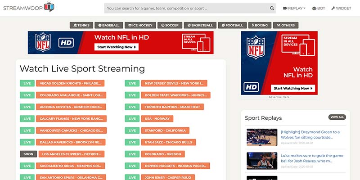Click Start Watching Now in top banner

[x=117, y=47]
